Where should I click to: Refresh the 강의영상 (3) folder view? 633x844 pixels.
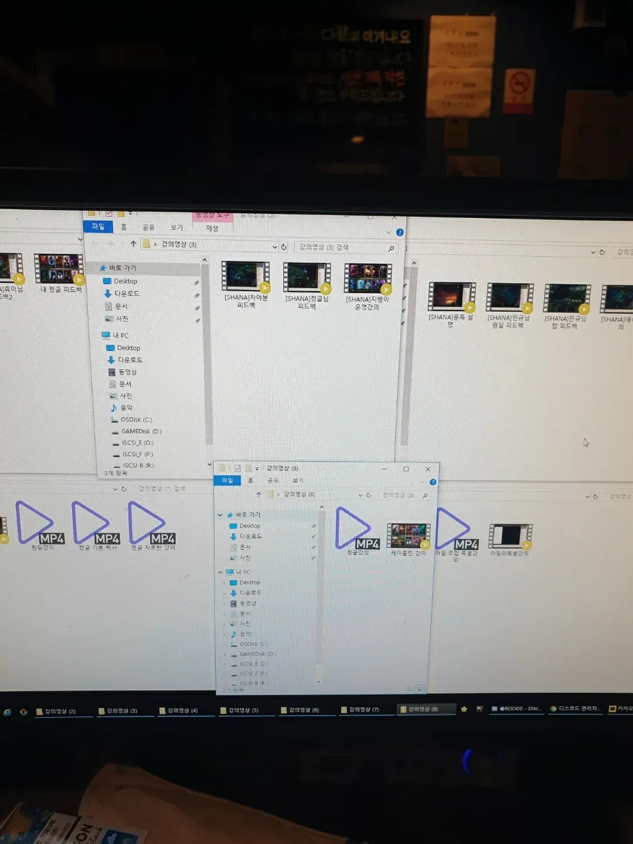[x=284, y=247]
